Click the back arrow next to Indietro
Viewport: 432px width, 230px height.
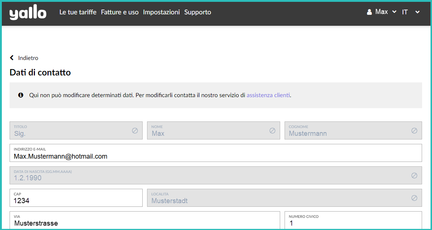point(12,58)
